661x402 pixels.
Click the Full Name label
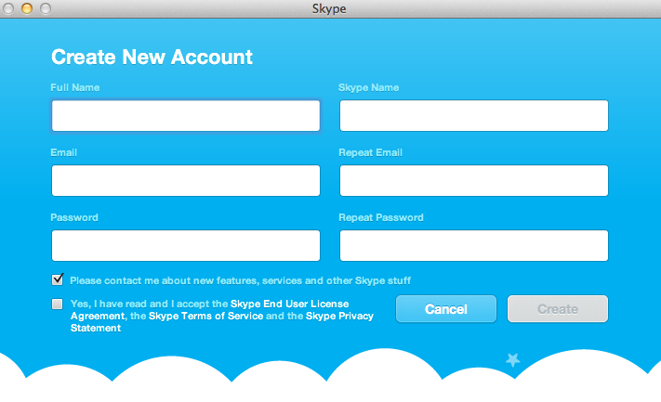click(75, 87)
